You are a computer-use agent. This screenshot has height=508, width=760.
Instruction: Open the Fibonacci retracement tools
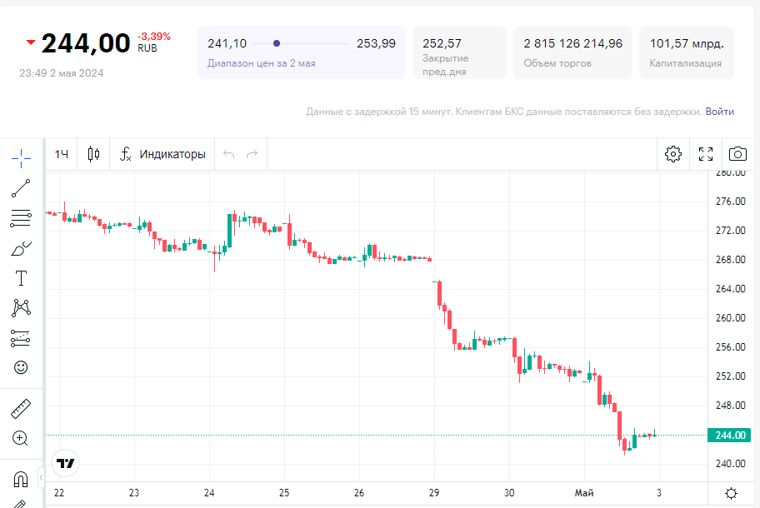[x=21, y=219]
